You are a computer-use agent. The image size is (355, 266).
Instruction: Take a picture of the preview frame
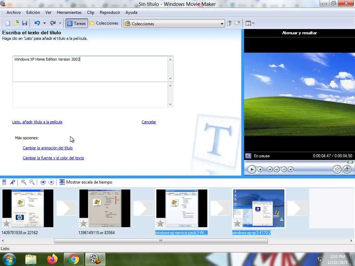click(347, 169)
